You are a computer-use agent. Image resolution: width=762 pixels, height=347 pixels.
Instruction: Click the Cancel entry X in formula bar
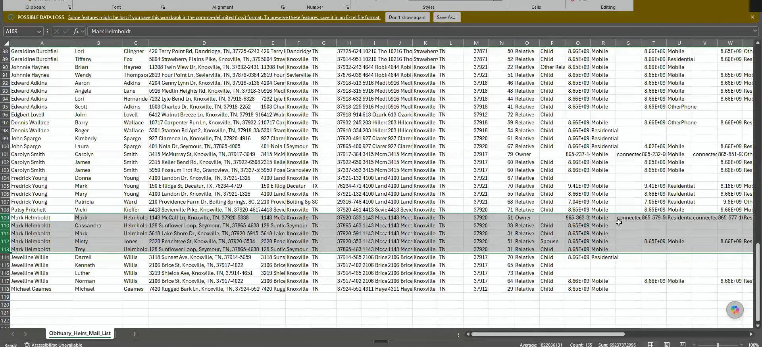tap(57, 31)
